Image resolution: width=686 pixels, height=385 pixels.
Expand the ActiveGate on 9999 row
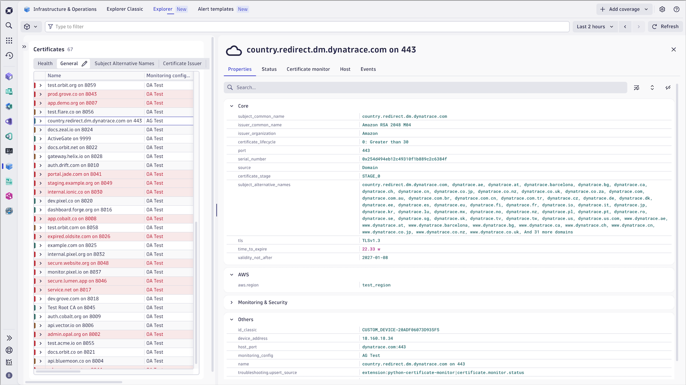pos(40,139)
